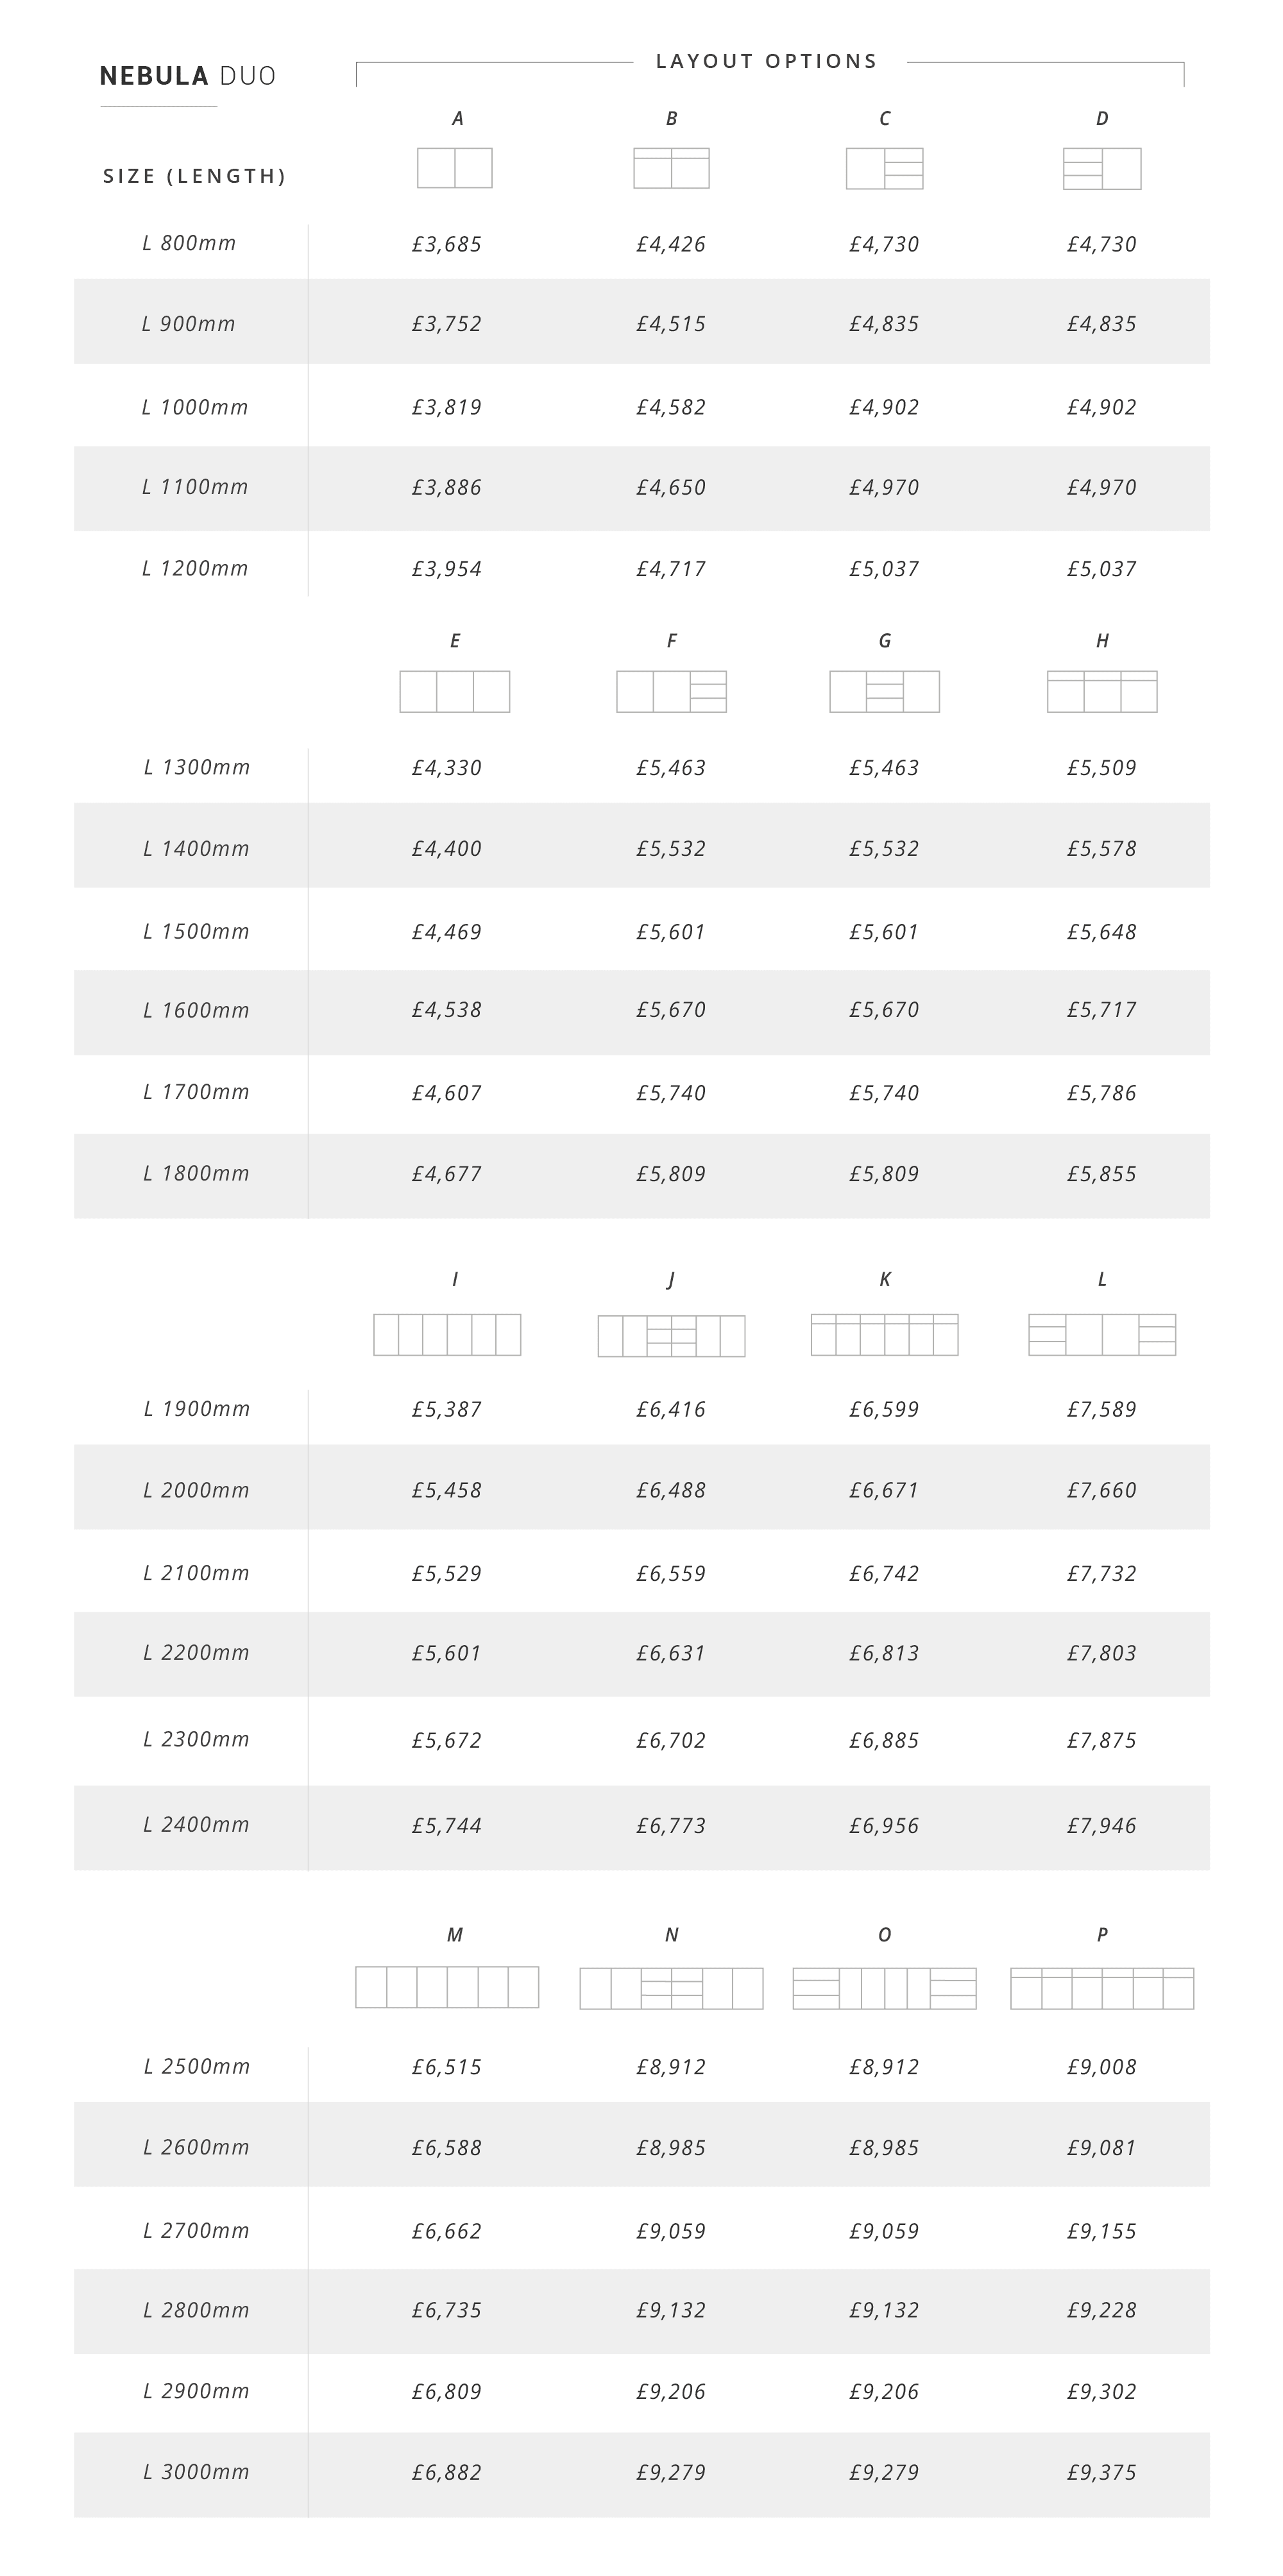Choose the layout M diagram icon
1283x2576 pixels.
(x=447, y=1987)
